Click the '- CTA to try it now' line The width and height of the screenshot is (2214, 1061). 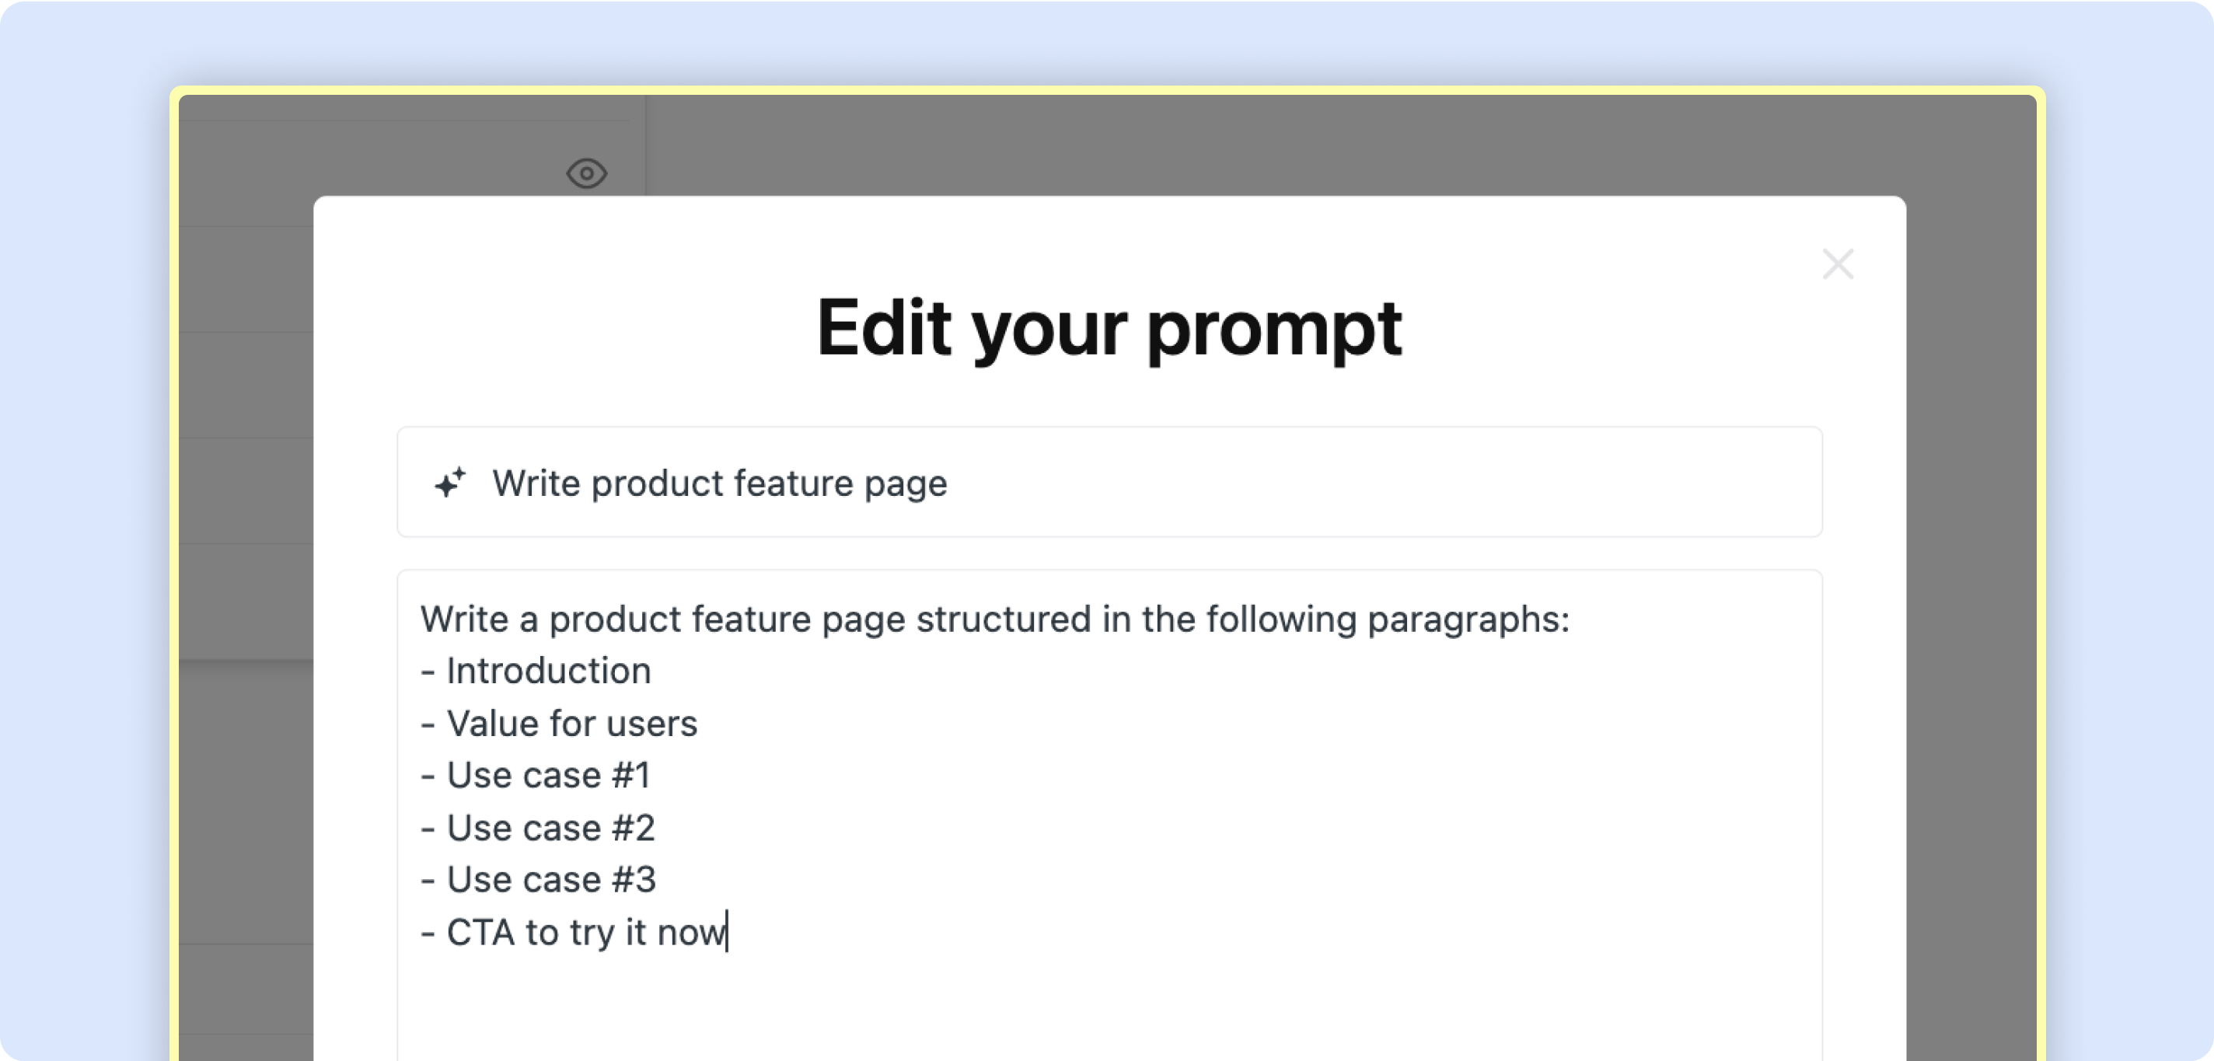point(574,931)
